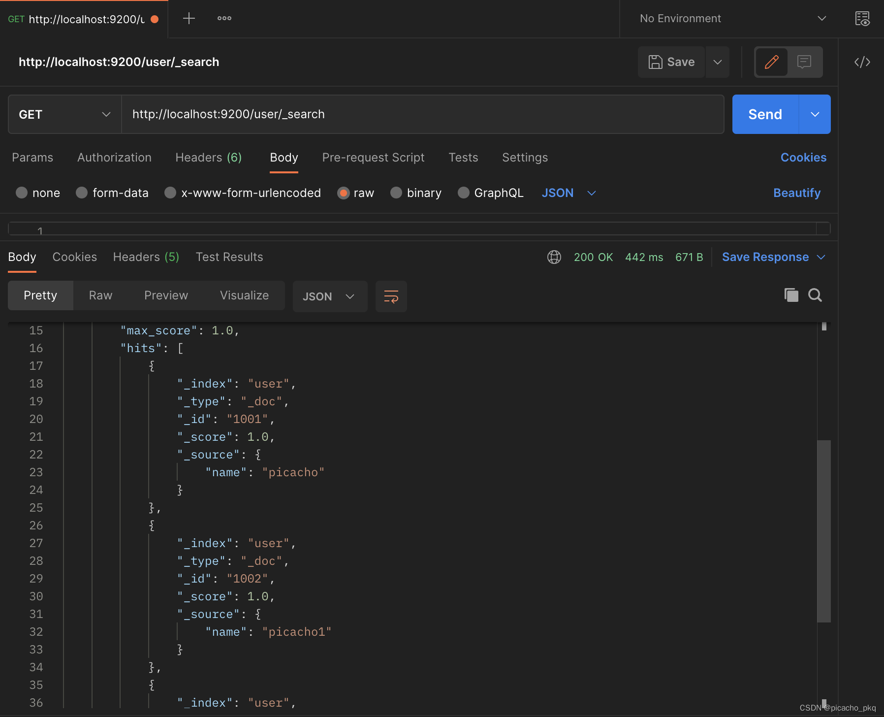
Task: Expand Send button options arrow
Action: [815, 114]
